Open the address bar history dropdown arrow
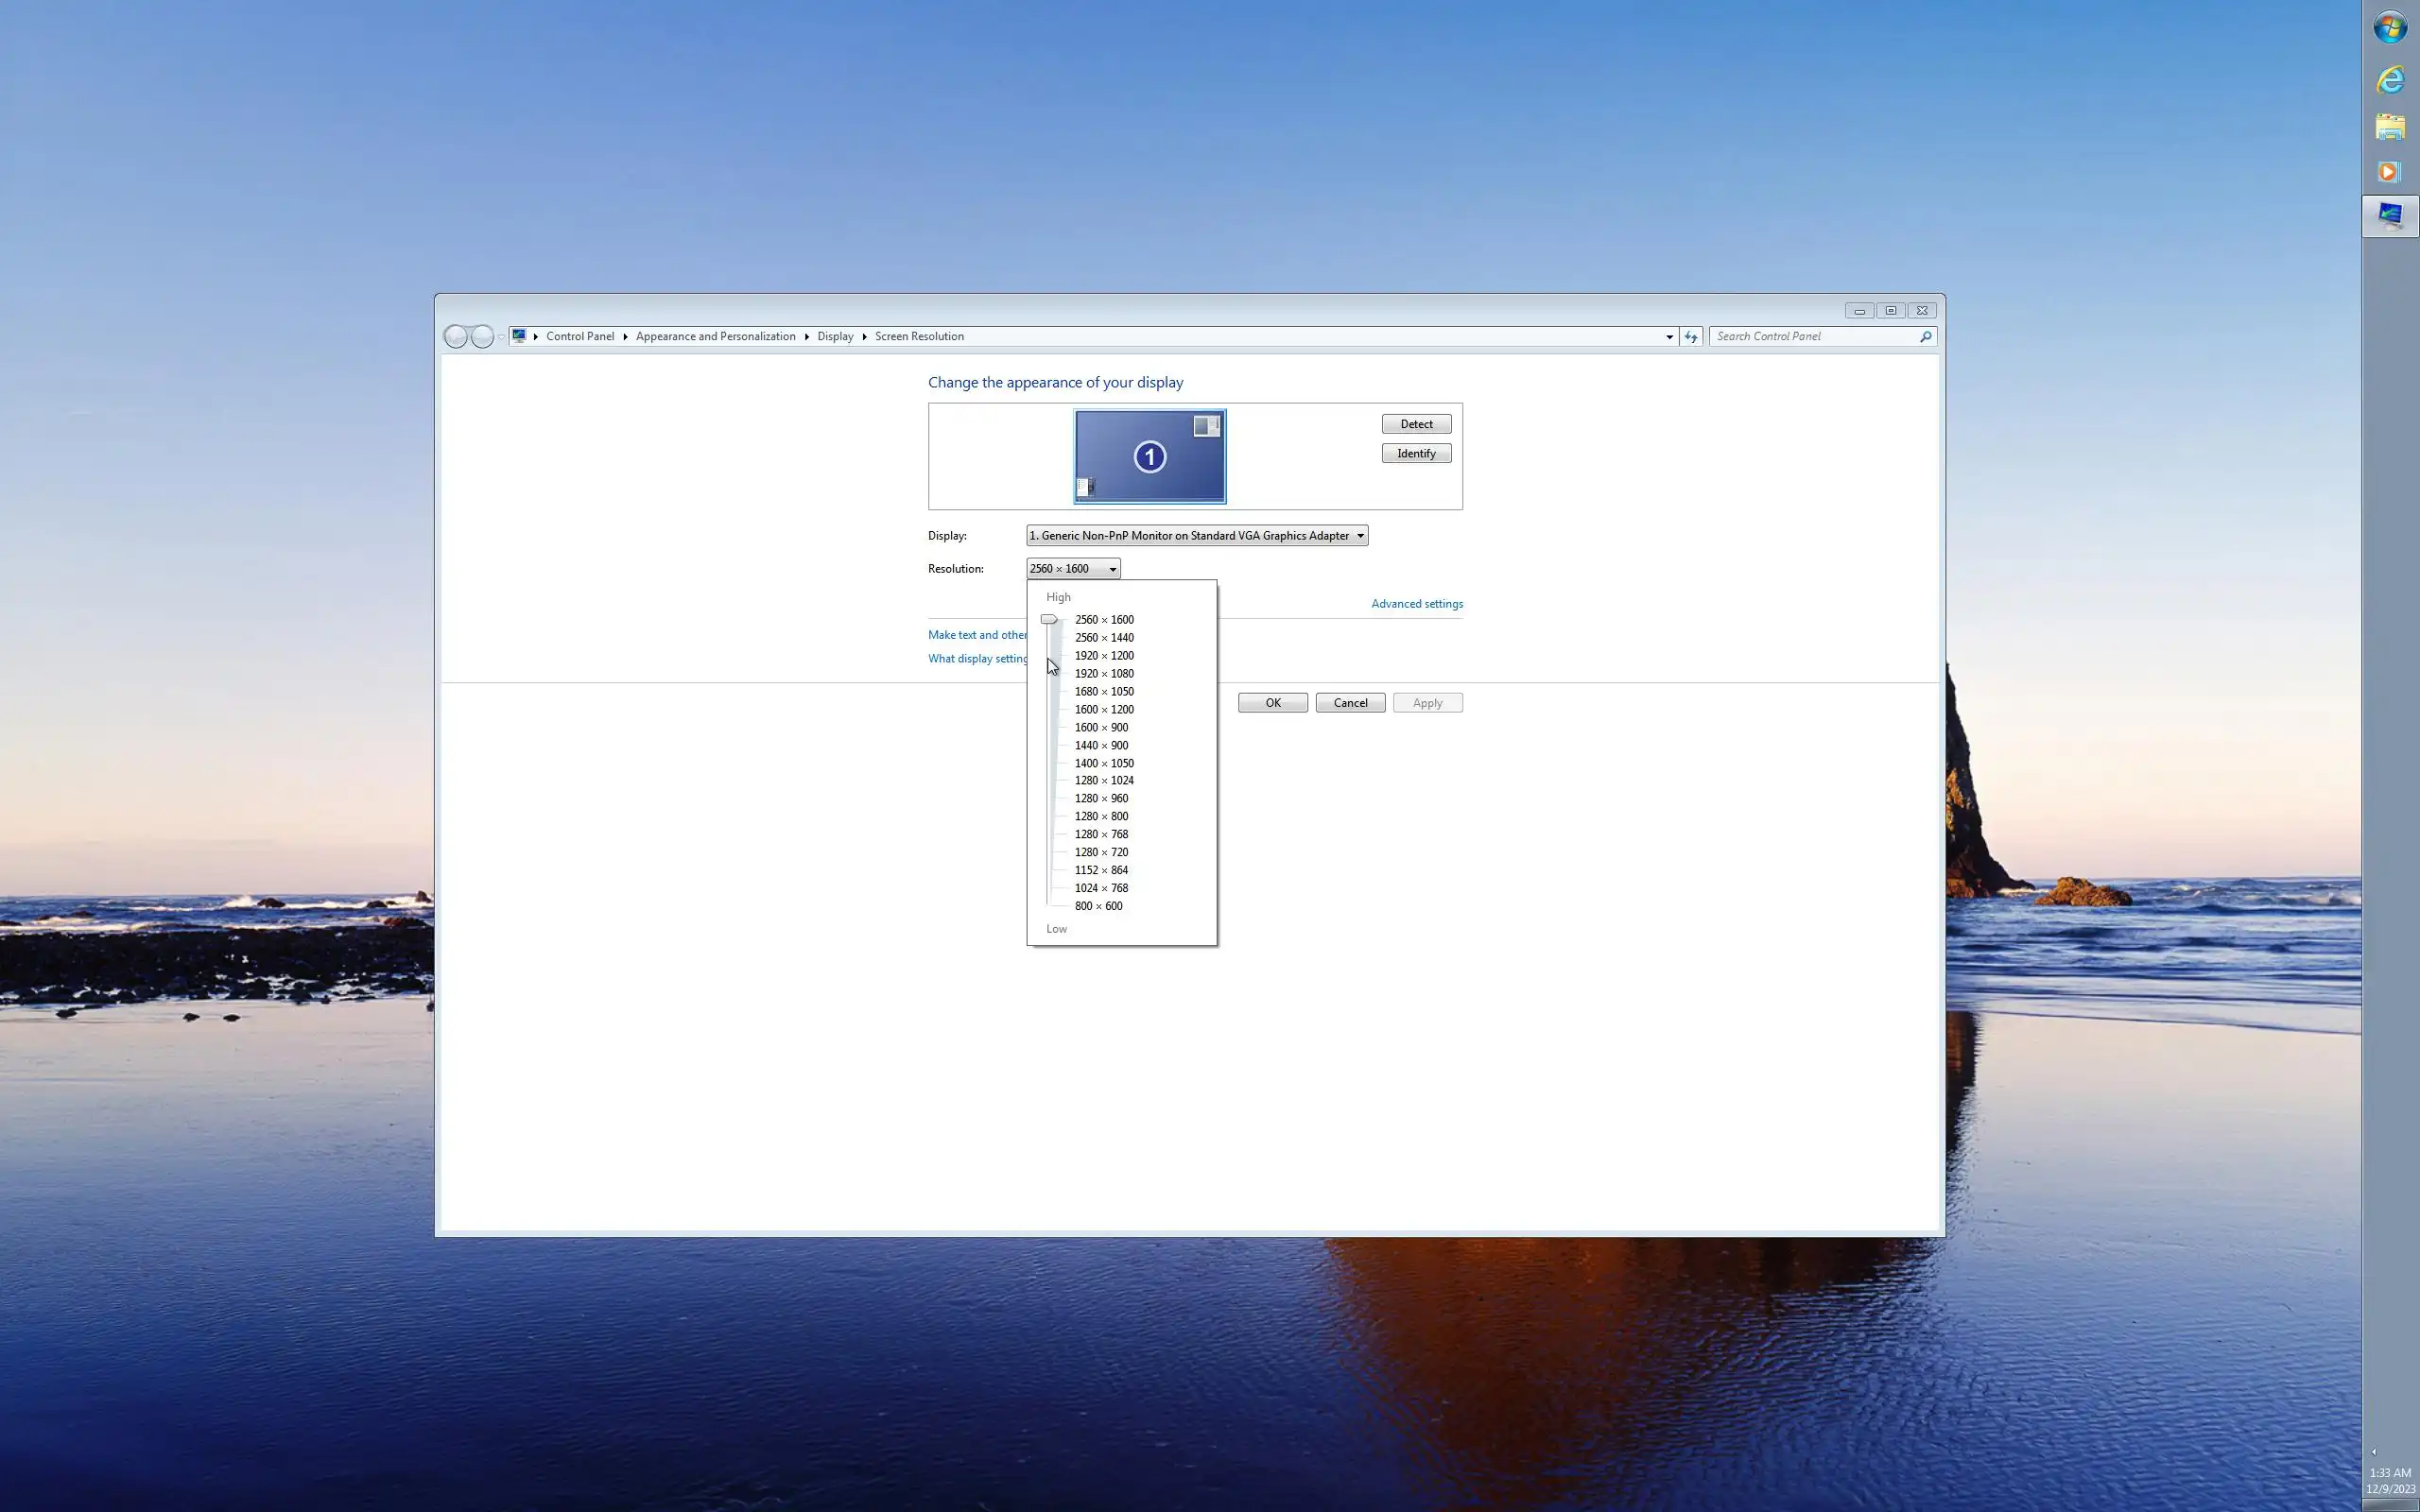2420x1512 pixels. click(x=1669, y=337)
